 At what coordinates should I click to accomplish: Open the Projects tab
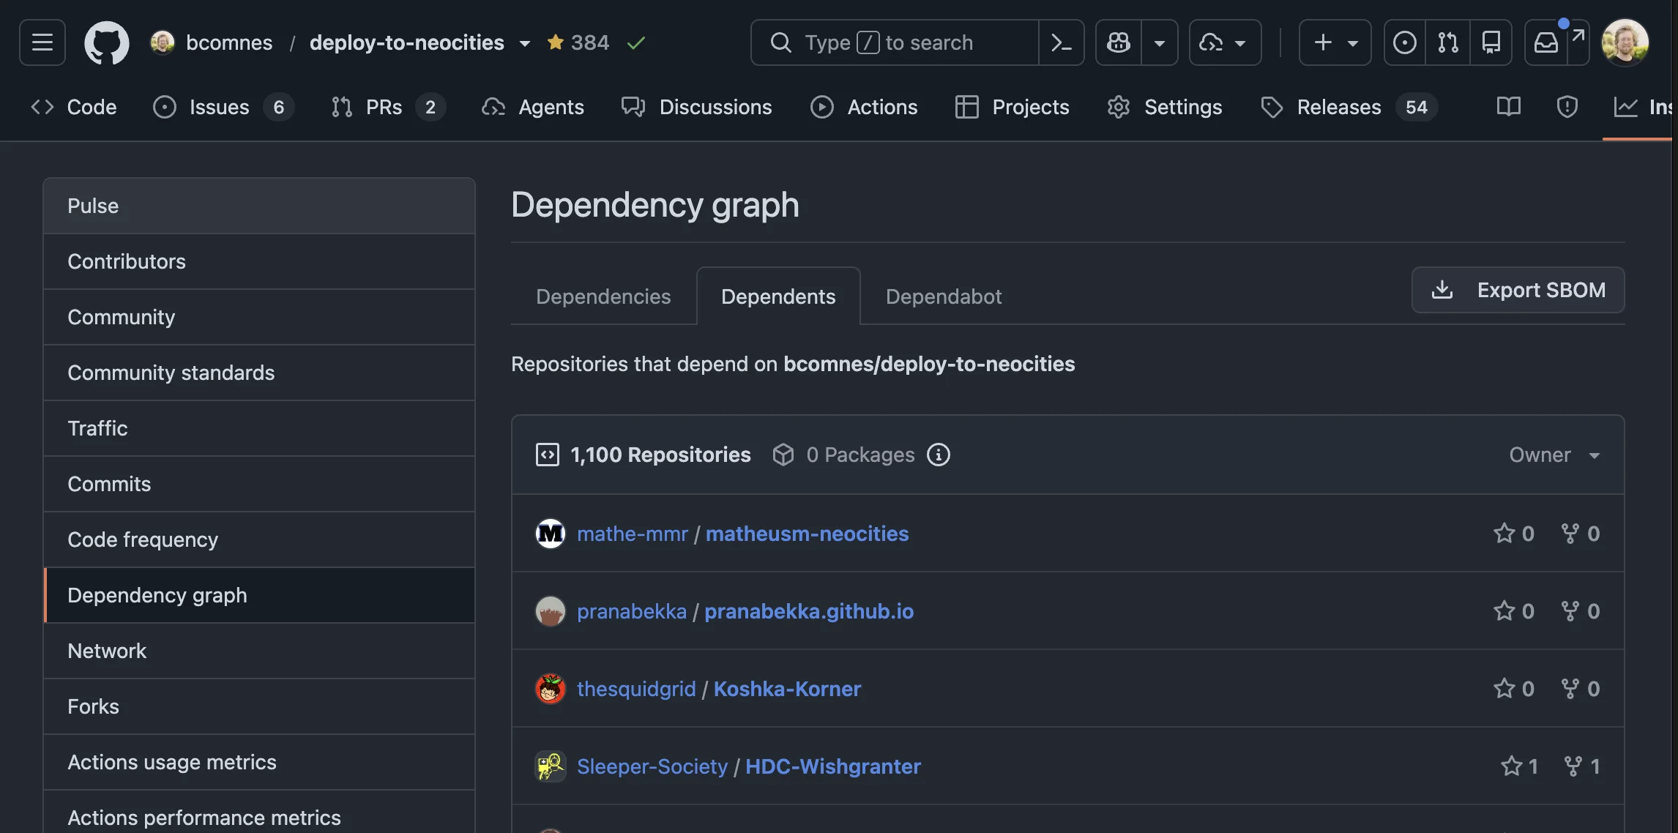pyautogui.click(x=1012, y=107)
